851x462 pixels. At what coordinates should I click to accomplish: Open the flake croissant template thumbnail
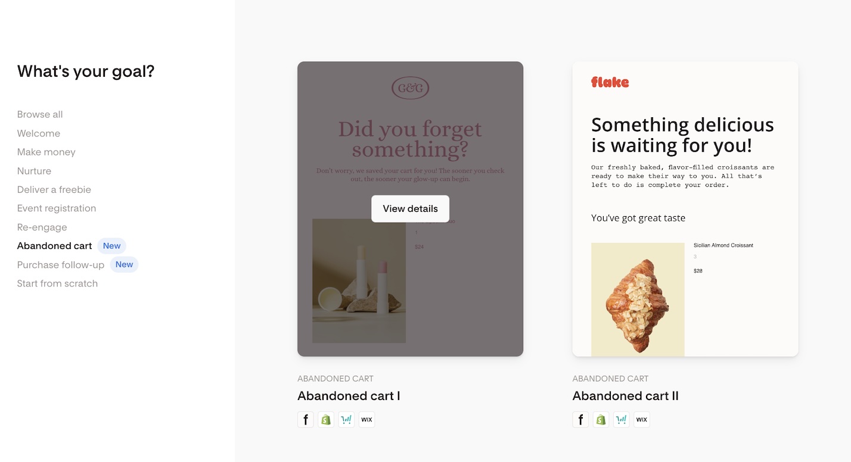(685, 209)
